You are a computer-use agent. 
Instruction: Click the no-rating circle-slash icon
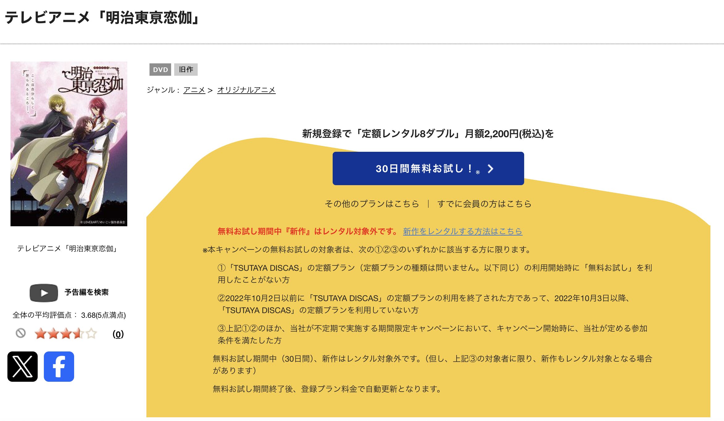[x=21, y=333]
